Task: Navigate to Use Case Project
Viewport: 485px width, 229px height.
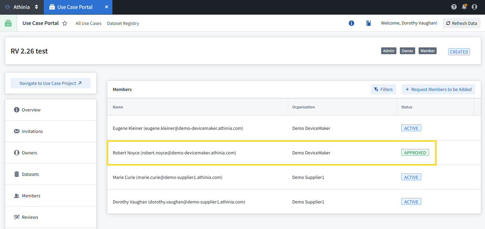Action: (x=50, y=83)
